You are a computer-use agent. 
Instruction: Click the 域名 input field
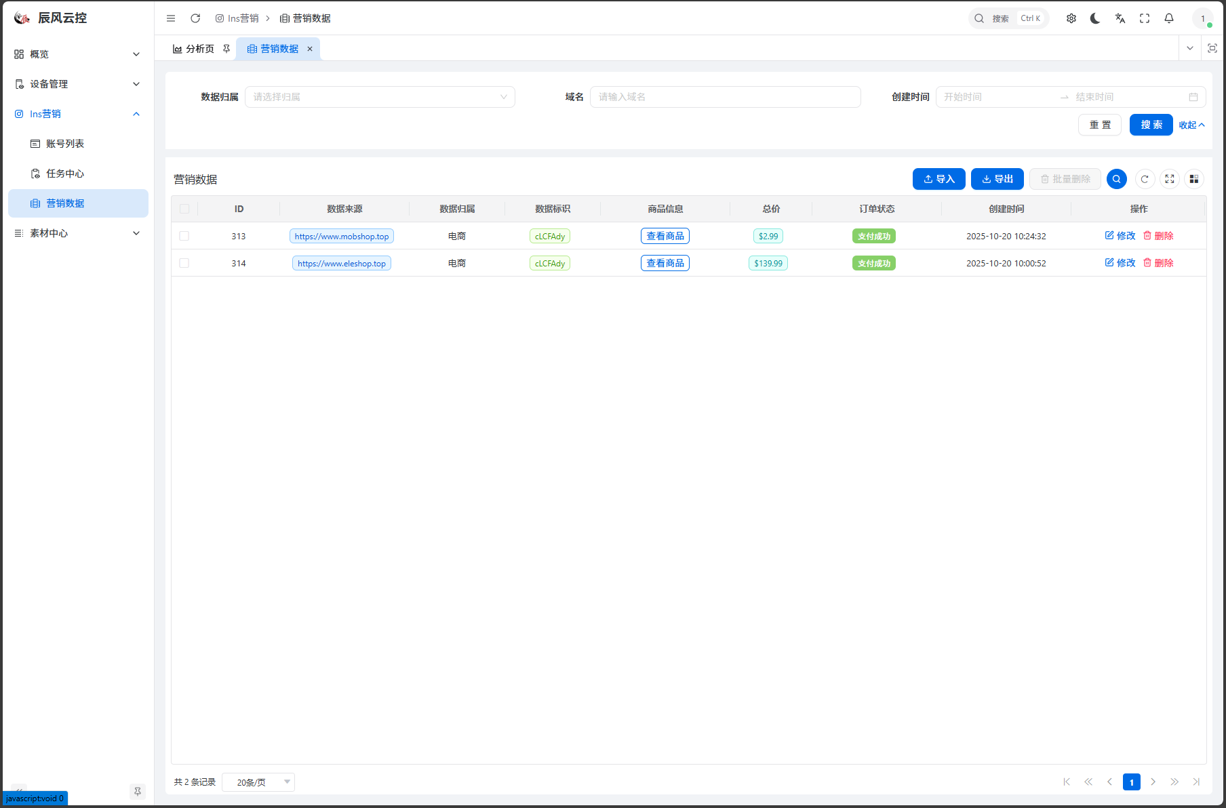[x=725, y=97]
